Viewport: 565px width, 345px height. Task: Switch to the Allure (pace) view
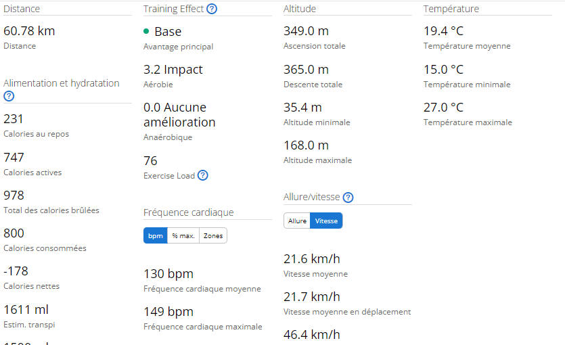click(297, 221)
